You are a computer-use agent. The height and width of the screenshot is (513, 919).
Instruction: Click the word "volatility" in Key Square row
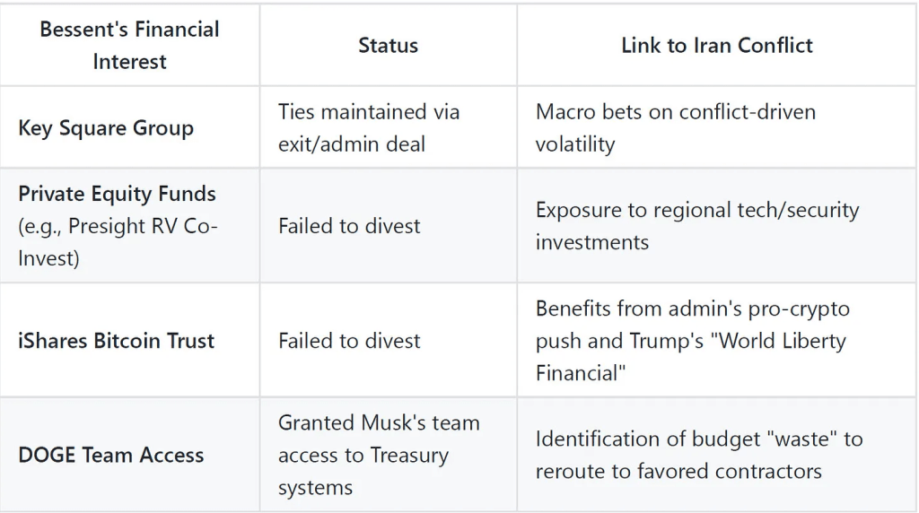pos(574,143)
